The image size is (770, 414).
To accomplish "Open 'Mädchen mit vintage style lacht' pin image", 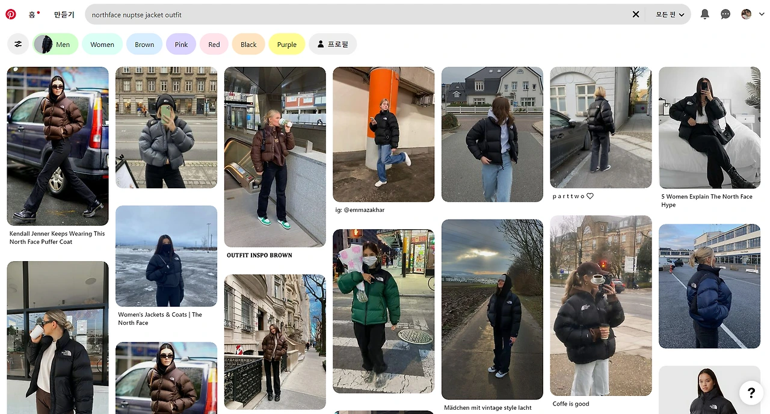I will coord(492,309).
